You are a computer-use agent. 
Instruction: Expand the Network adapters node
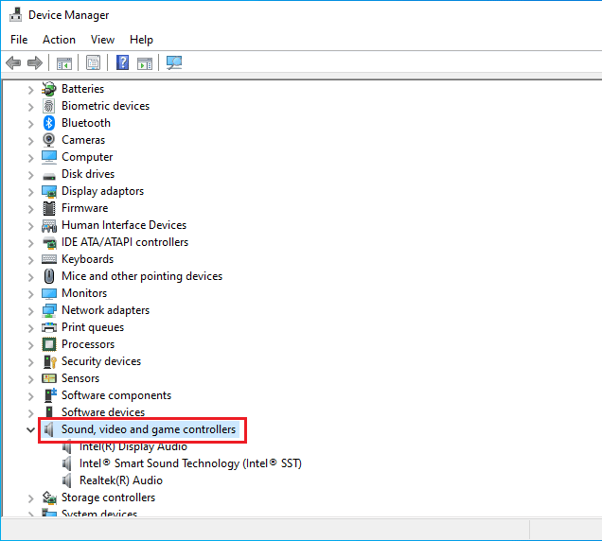[30, 311]
